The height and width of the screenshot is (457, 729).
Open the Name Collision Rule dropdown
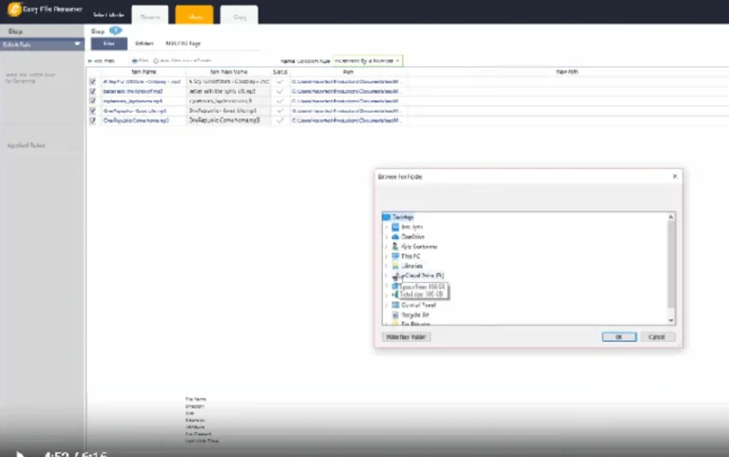367,61
